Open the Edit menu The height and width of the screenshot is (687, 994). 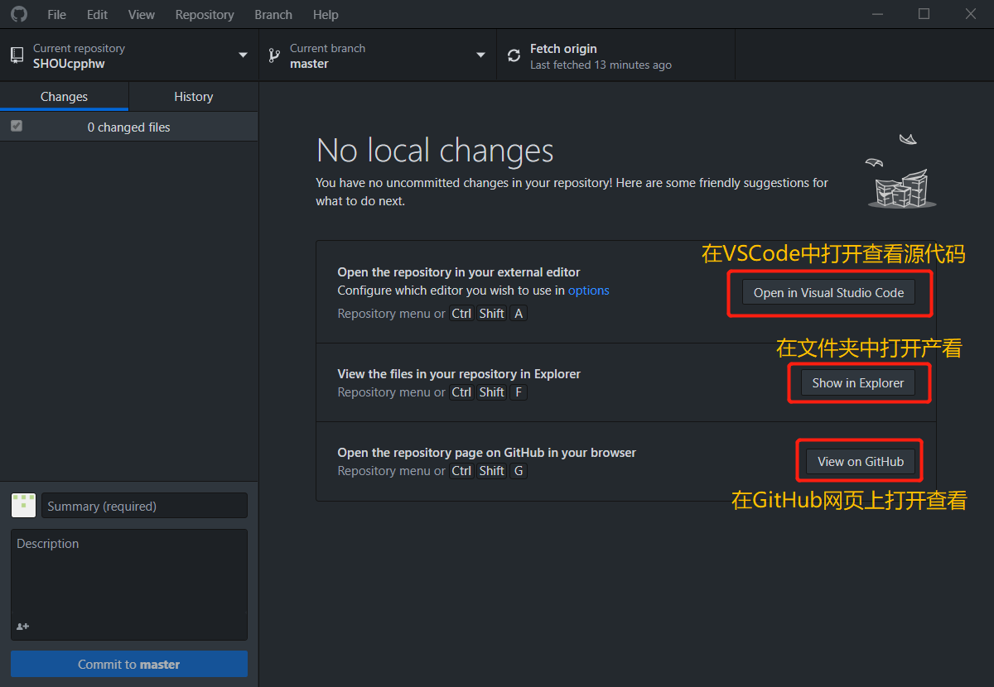(x=97, y=15)
